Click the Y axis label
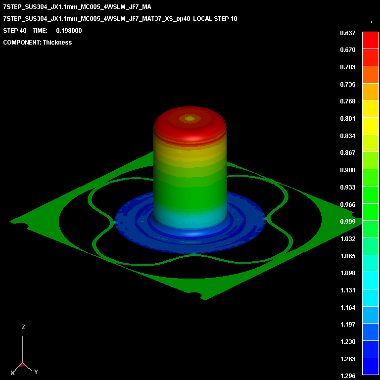Screen dimensions: 380x380 click(36, 372)
